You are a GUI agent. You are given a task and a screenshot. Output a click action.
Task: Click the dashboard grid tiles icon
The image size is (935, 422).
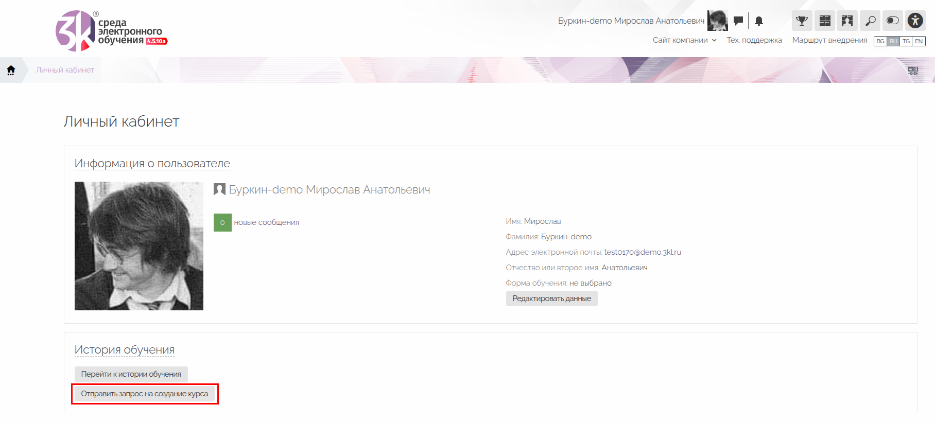coord(825,21)
